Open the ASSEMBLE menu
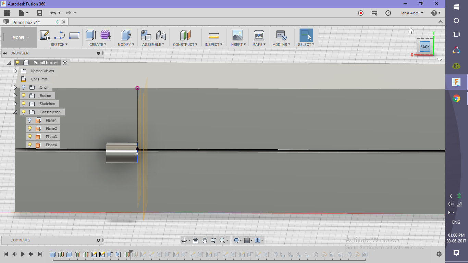 point(153,45)
